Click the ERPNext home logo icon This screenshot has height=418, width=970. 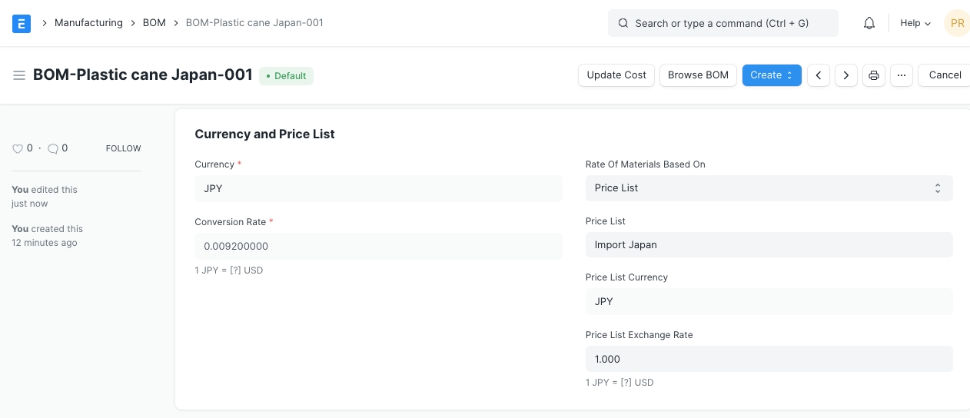(22, 23)
